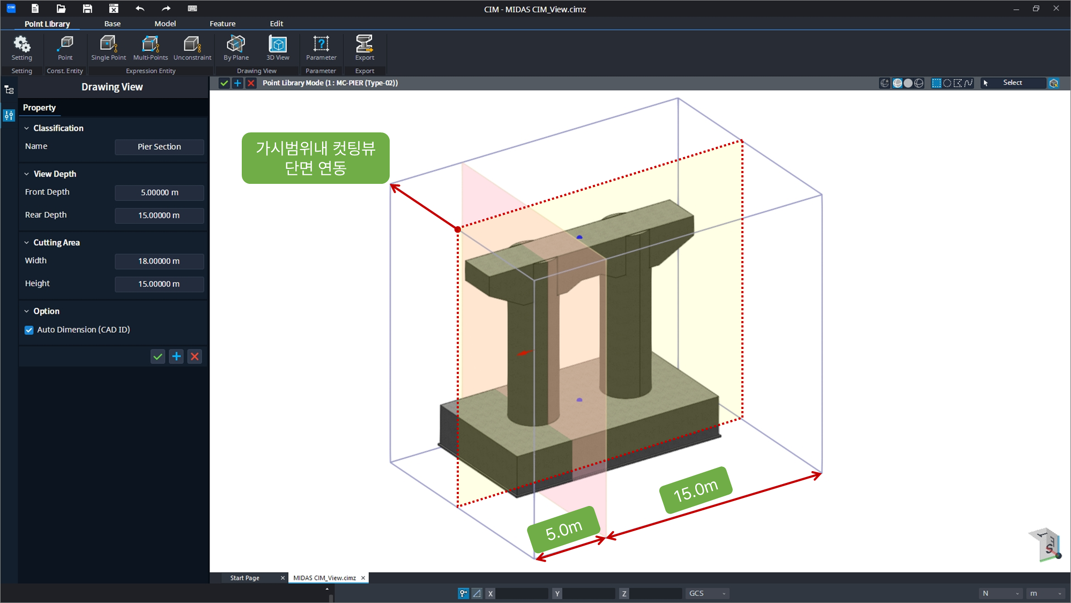Collapse the Option section
The height and width of the screenshot is (603, 1071).
coord(26,311)
